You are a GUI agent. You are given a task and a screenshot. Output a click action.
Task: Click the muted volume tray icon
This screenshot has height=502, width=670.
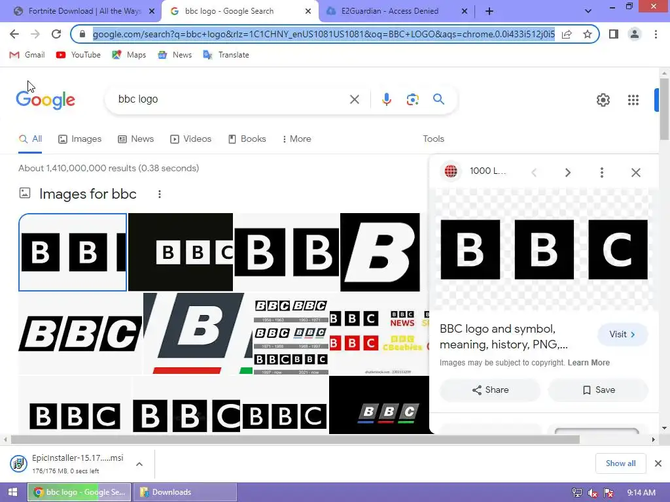[593, 493]
